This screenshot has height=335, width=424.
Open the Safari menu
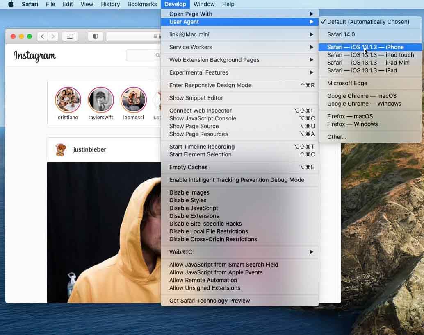(x=30, y=4)
